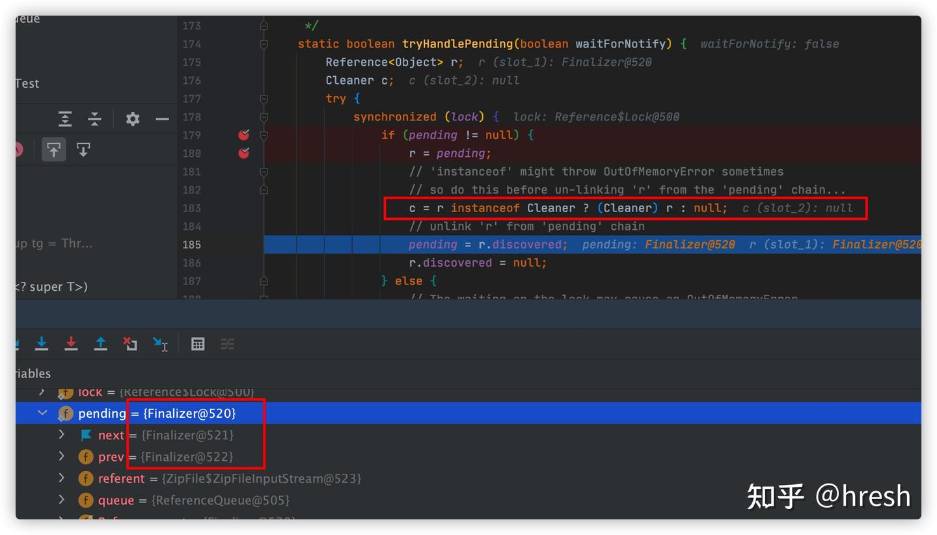Open the settings gear in the panel

pos(133,119)
